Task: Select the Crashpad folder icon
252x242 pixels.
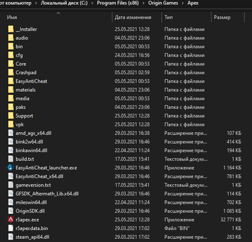Action: pos(11,72)
